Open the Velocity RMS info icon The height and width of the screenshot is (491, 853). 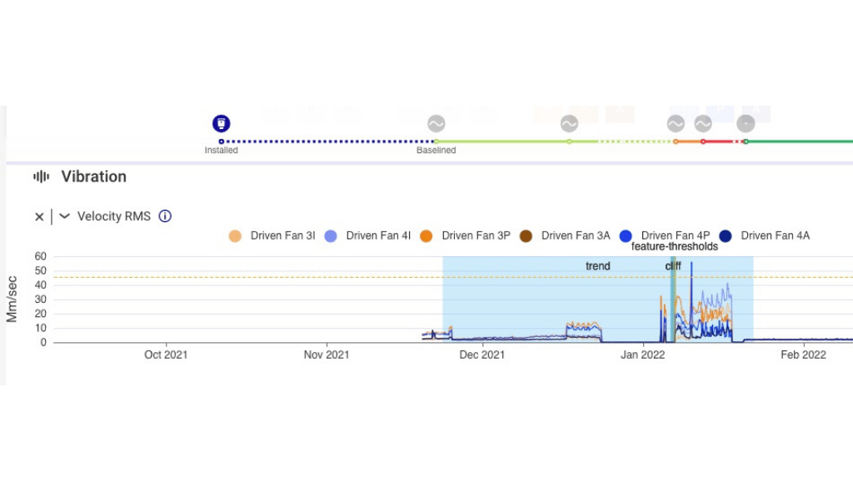[x=165, y=216]
